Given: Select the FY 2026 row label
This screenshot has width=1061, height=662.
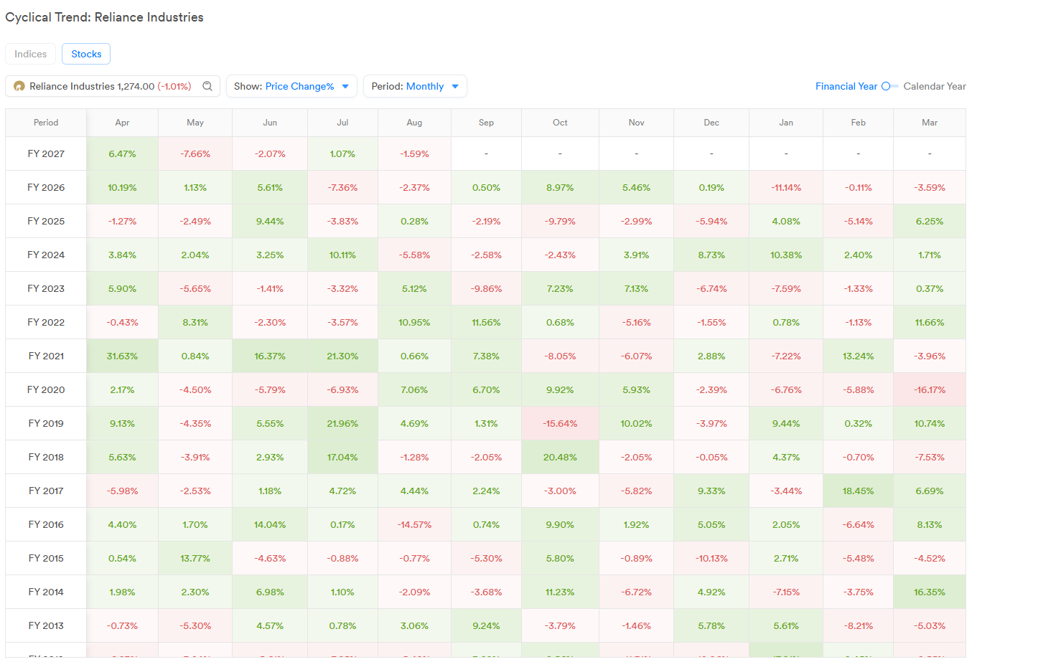Looking at the screenshot, I should pos(46,187).
